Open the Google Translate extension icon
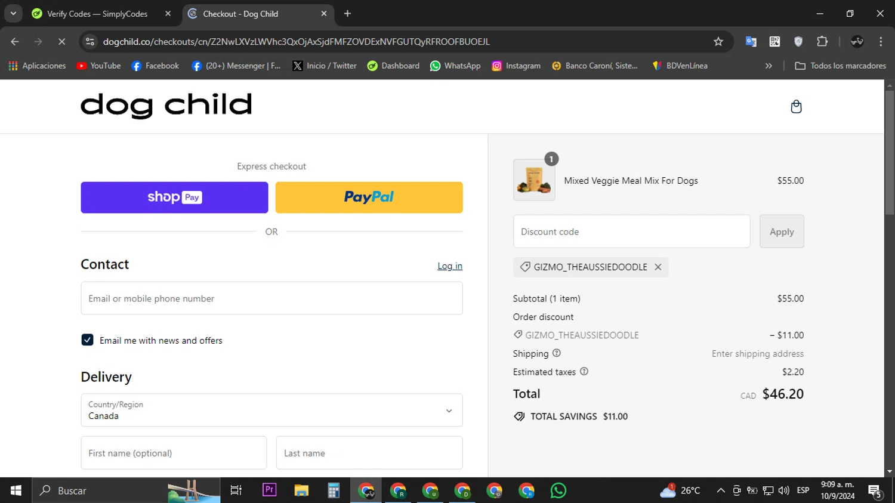Viewport: 895px width, 503px height. (x=751, y=41)
